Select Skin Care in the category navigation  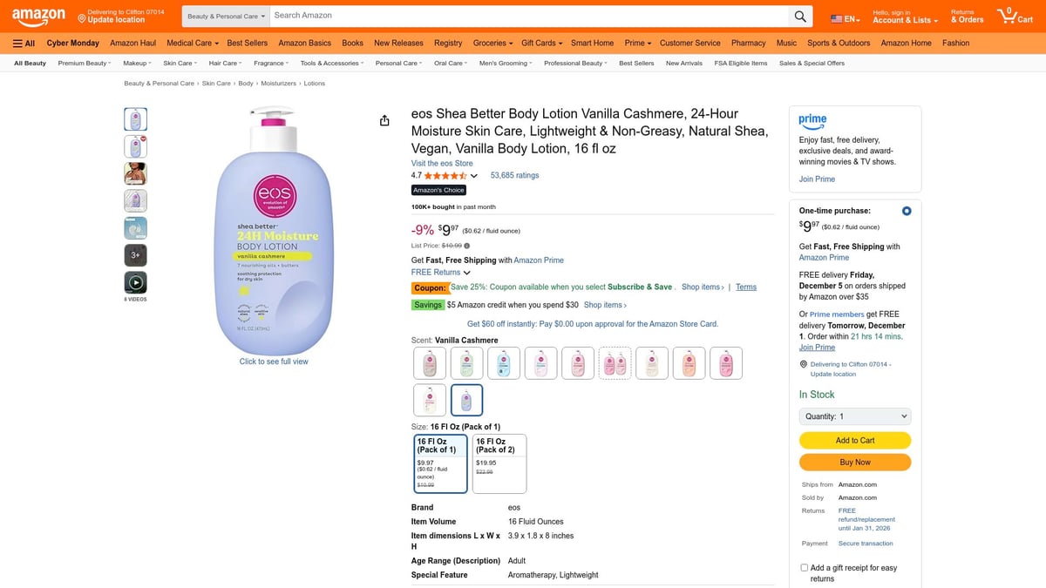[x=177, y=62]
